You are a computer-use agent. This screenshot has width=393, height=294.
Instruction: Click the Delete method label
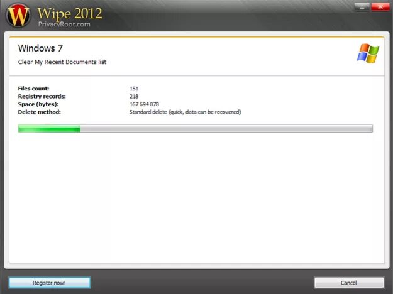(x=40, y=112)
